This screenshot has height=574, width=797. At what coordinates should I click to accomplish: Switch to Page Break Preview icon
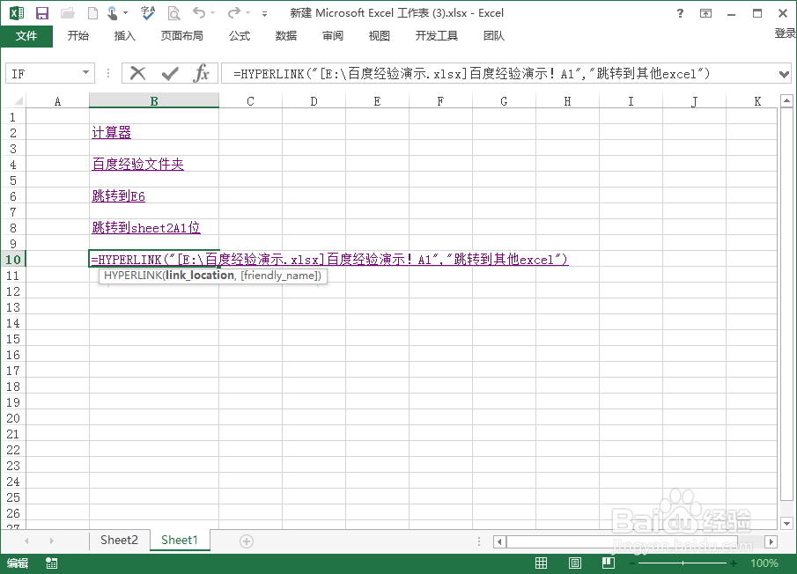[x=609, y=563]
